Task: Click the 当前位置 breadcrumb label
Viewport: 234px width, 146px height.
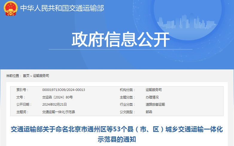Action: [x=13, y=76]
